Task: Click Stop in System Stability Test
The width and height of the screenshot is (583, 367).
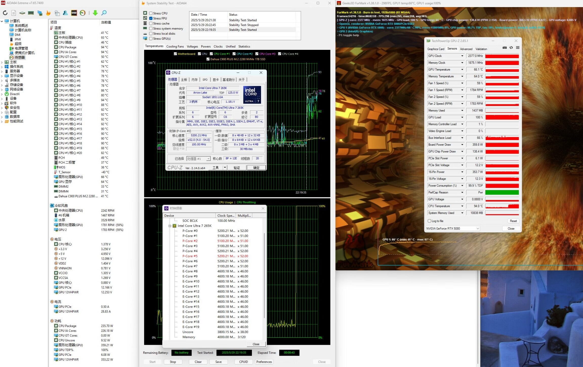Action: pos(173,362)
